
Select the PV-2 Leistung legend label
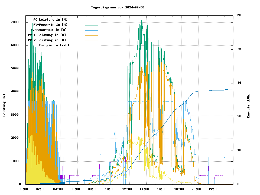pos(47,40)
